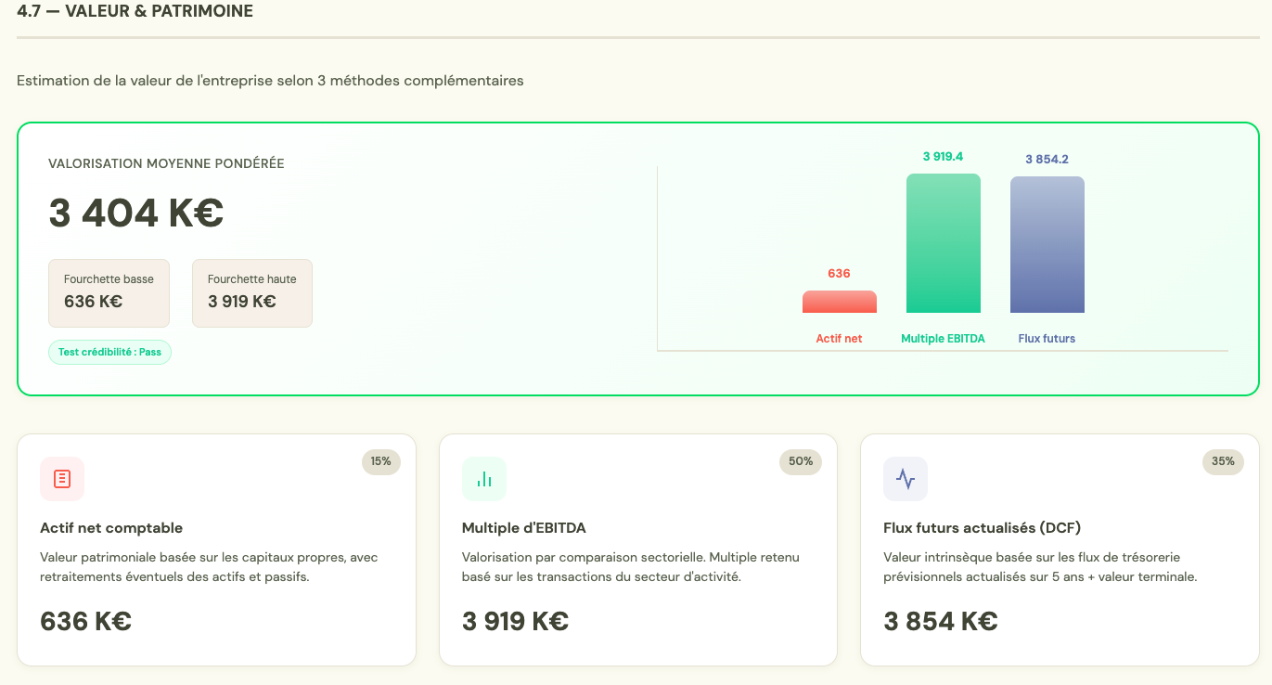
Task: Click the chart value label 3 854.2
Action: (1047, 160)
